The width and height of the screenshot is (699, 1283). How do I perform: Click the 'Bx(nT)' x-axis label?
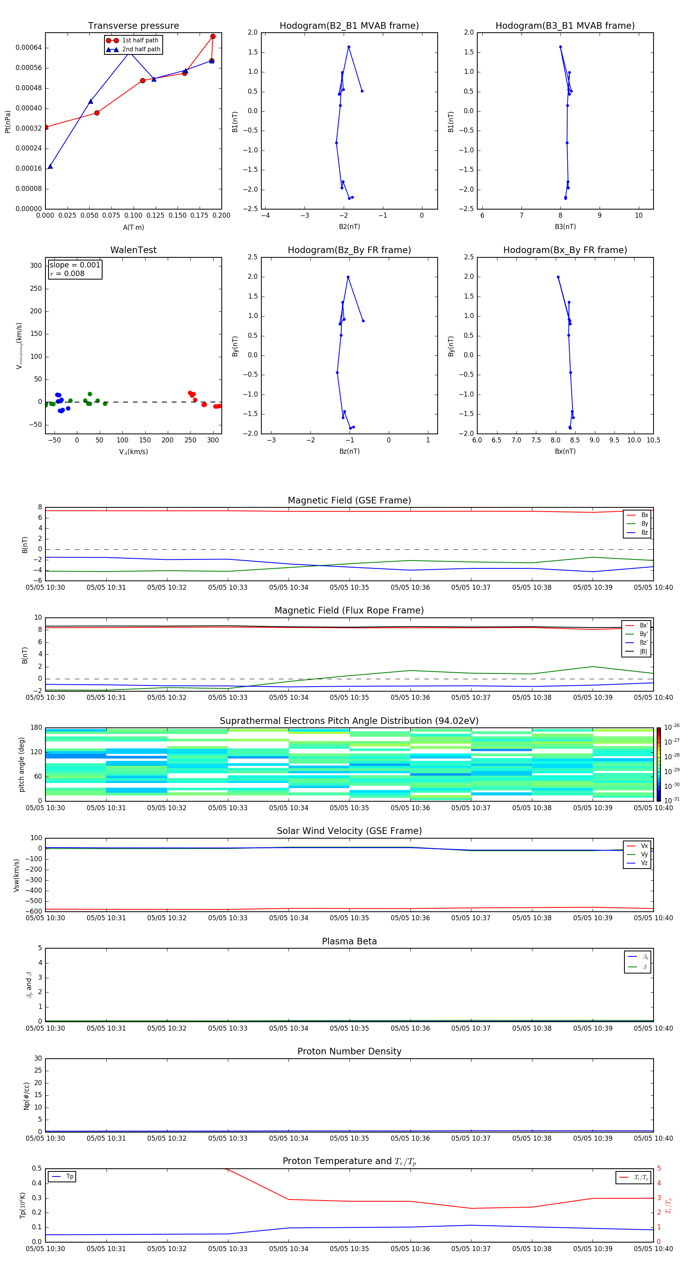pyautogui.click(x=565, y=451)
